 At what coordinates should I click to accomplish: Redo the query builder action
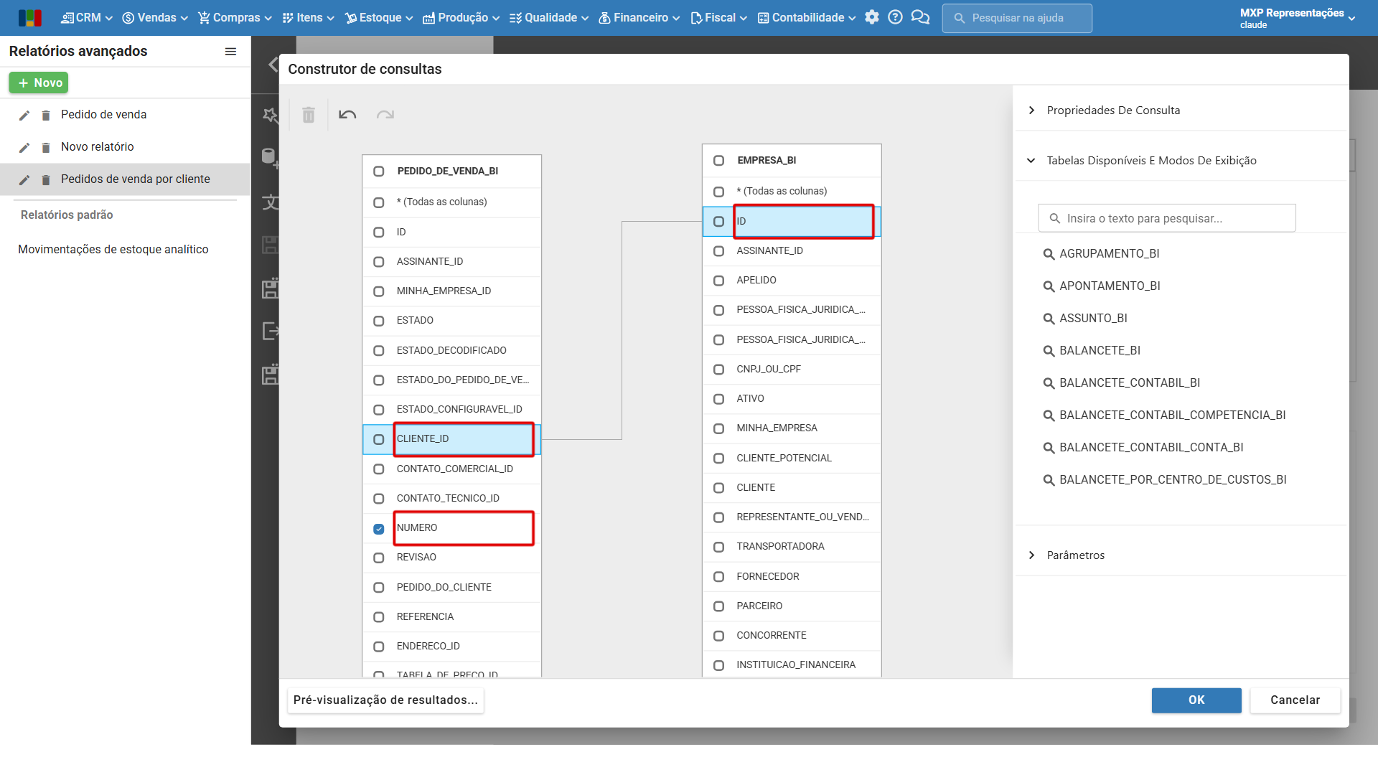(385, 115)
